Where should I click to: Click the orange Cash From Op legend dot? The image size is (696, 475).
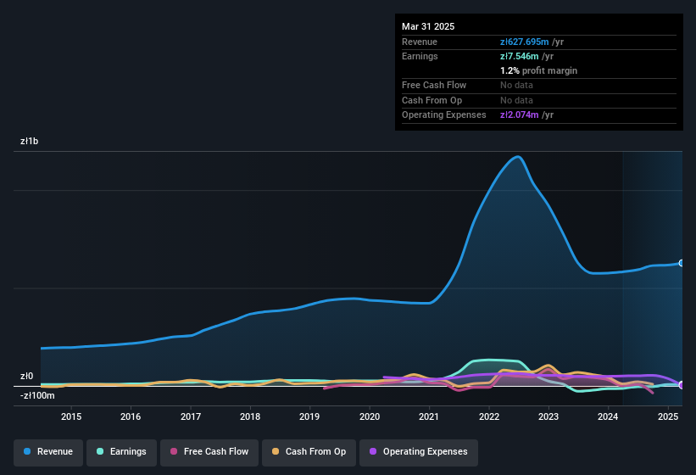pos(276,451)
